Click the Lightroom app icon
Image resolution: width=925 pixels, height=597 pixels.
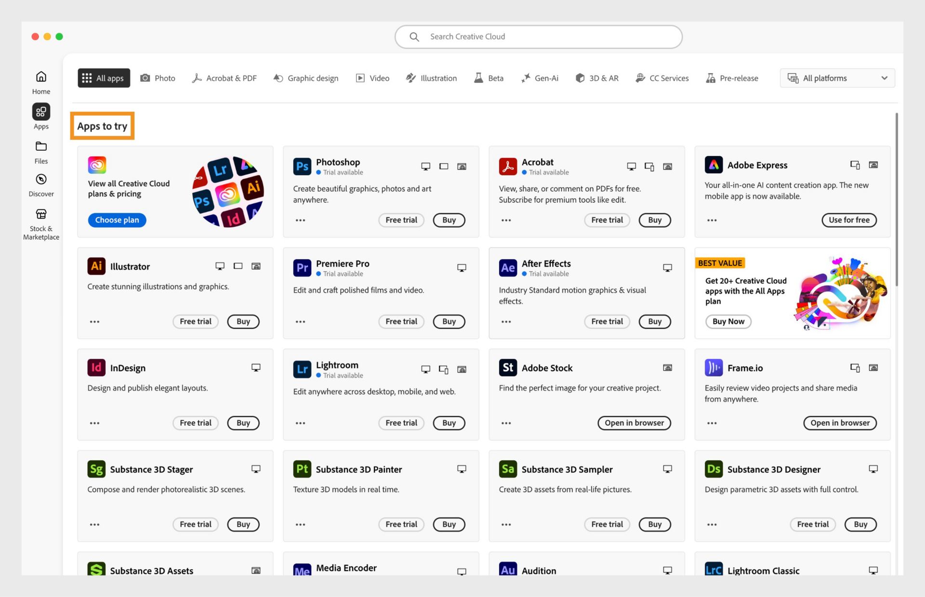[302, 368]
